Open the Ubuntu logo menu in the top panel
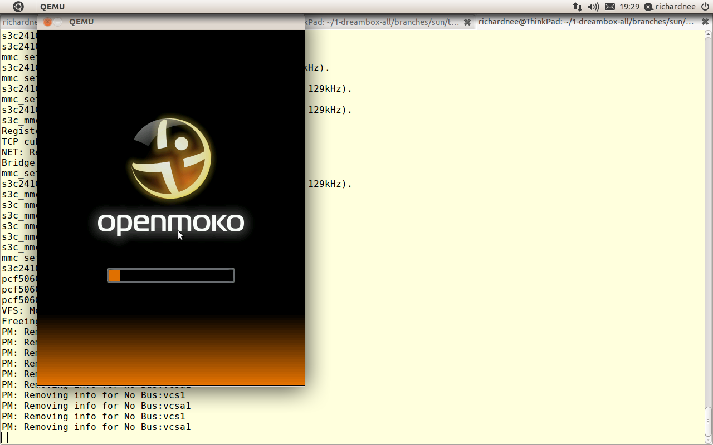This screenshot has height=445, width=713. (18, 7)
